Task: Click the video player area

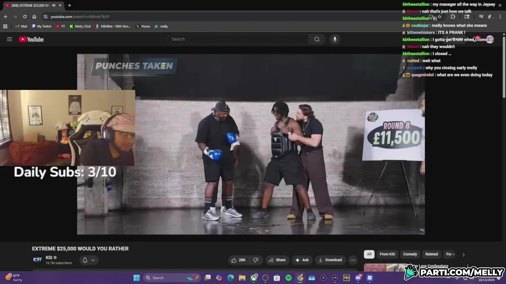Action: [251, 144]
